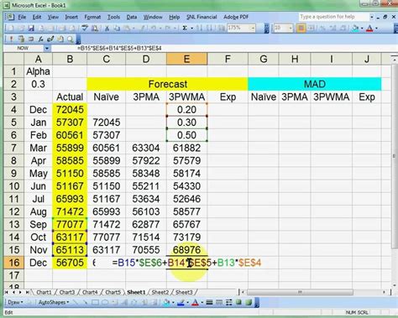
Task: Click the 3-D Style icon
Action: pyautogui.click(x=249, y=302)
